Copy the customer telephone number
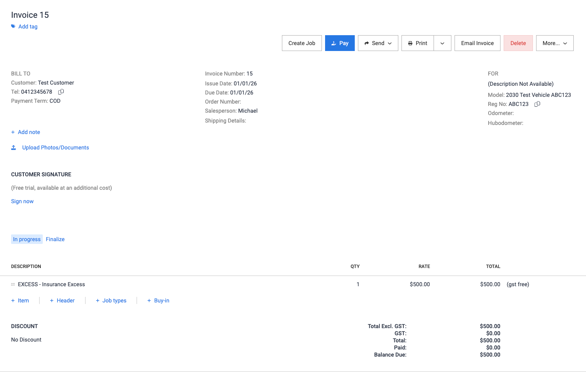Screen dimensions: 586x372 pos(61,92)
